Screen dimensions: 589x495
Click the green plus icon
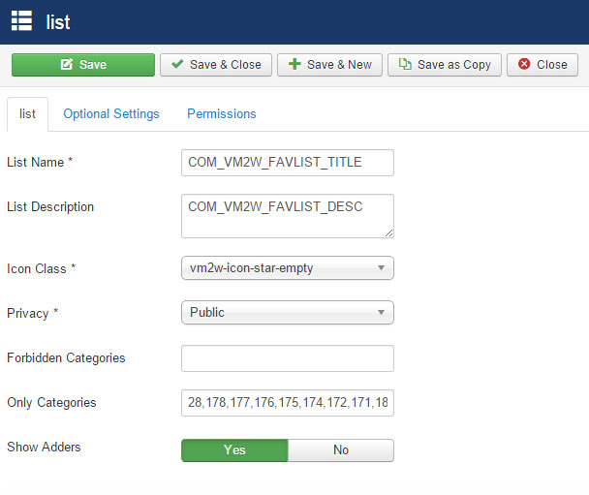pos(294,64)
